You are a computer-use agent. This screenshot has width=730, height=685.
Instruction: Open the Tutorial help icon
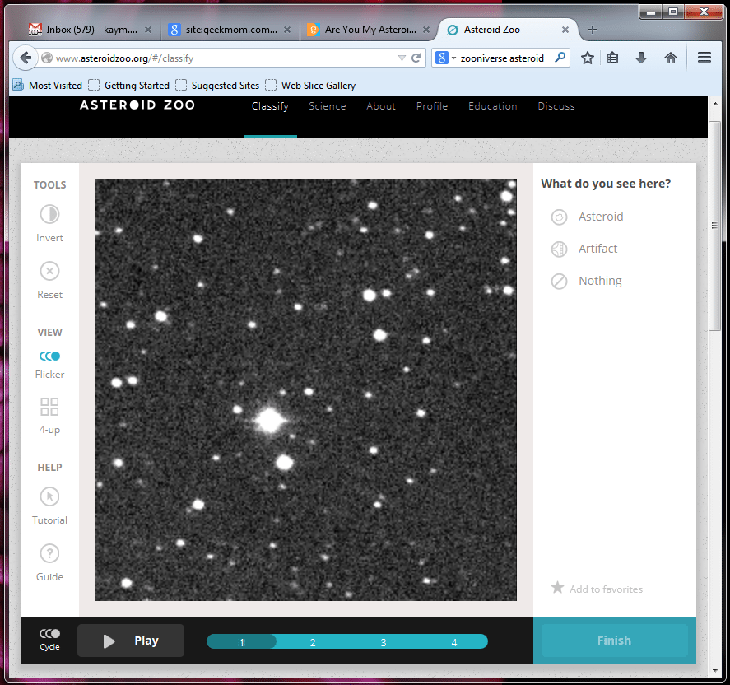click(x=49, y=497)
